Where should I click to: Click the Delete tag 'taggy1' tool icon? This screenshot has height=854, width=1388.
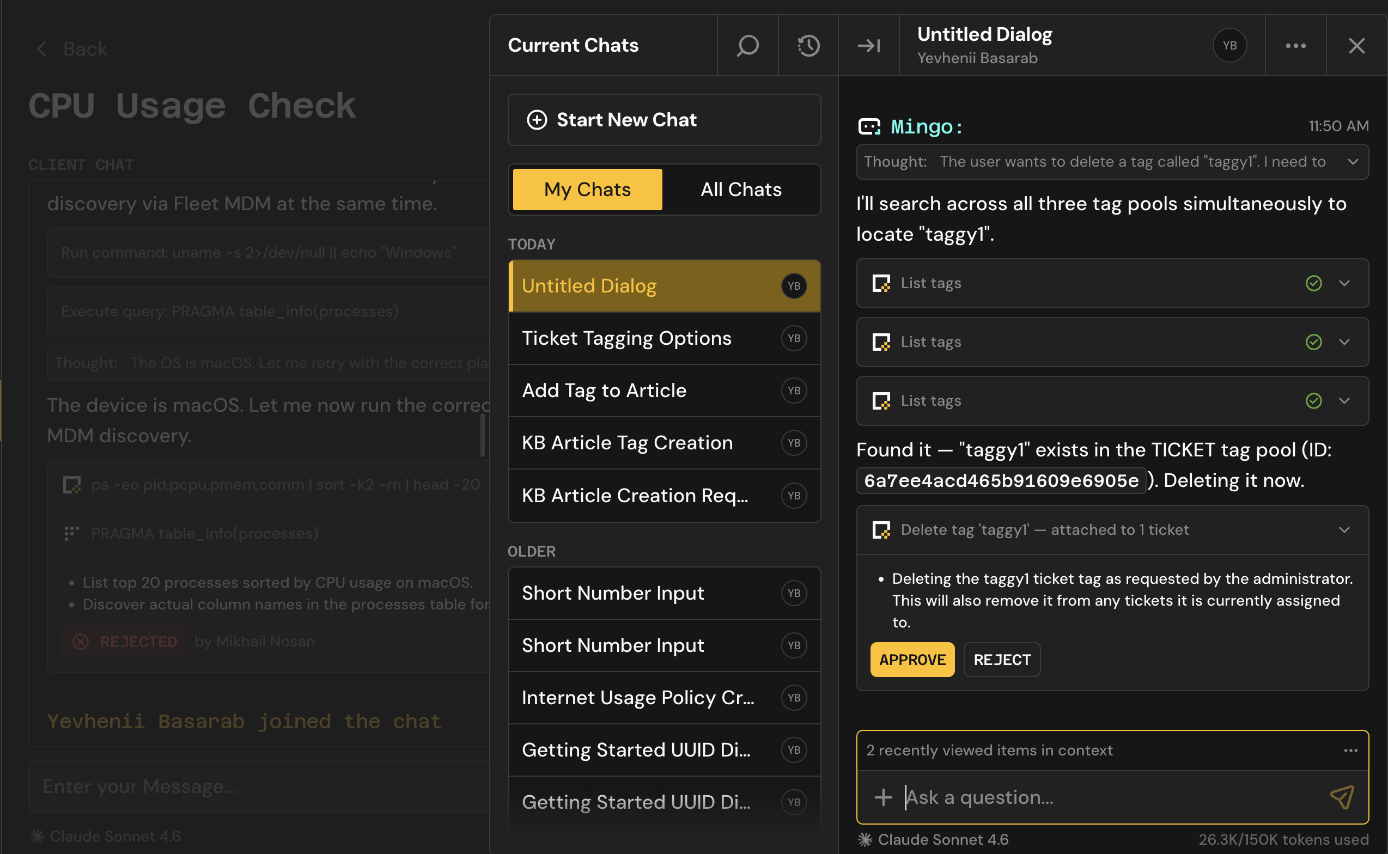pos(881,530)
